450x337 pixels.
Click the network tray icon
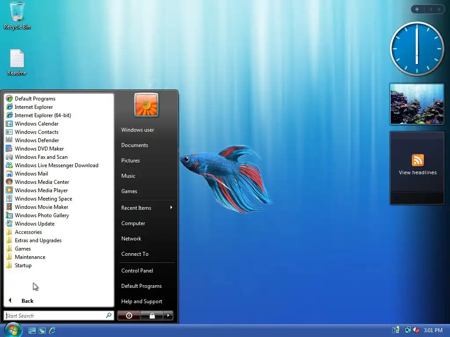point(408,330)
